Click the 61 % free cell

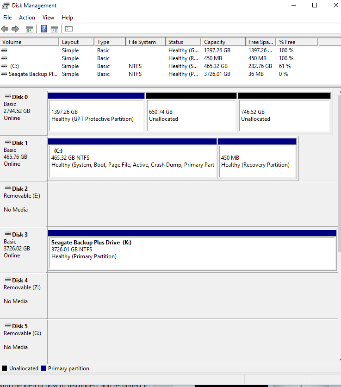(285, 66)
